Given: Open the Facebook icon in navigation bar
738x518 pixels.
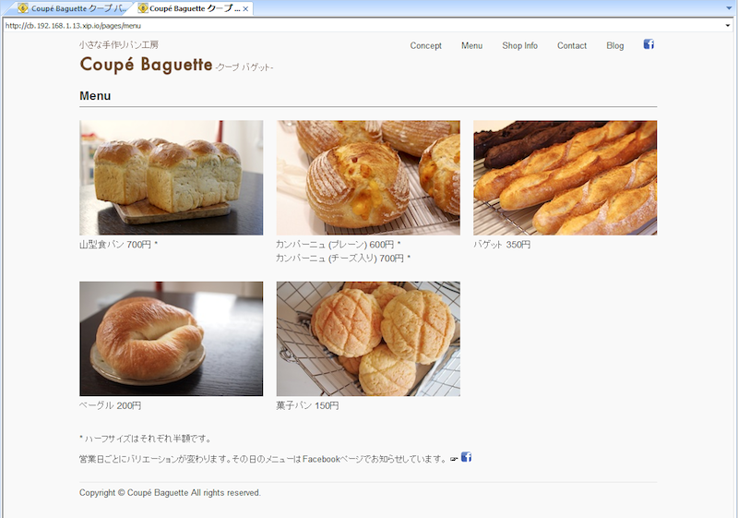Looking at the screenshot, I should coord(649,44).
